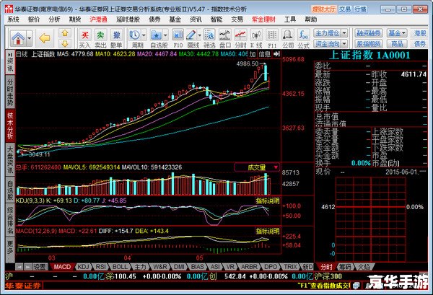
Task: Click the 融资融券 button
Action: (x=368, y=33)
